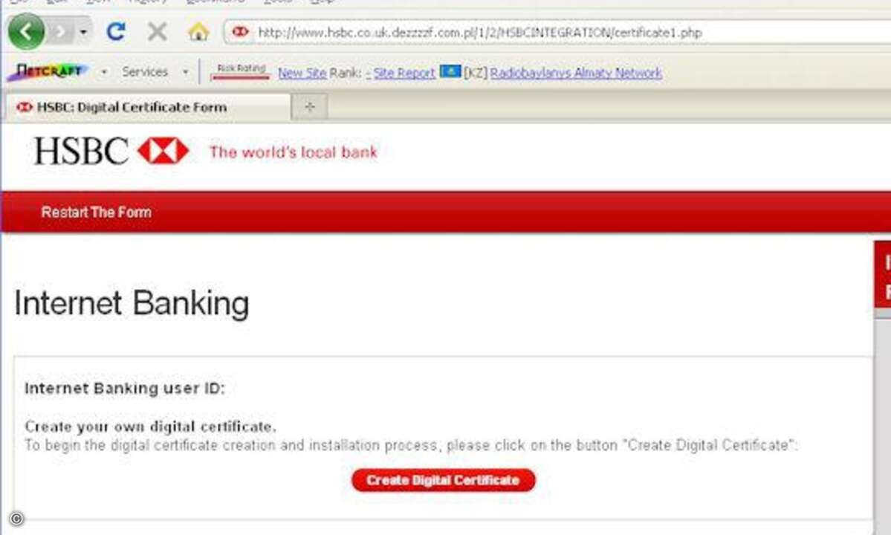Click the 'Internet Banking user ID:' label
Screen dimensions: 891x535
click(125, 389)
